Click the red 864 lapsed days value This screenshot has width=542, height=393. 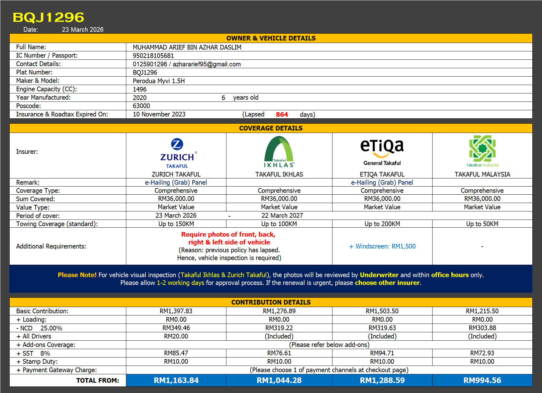click(x=282, y=115)
